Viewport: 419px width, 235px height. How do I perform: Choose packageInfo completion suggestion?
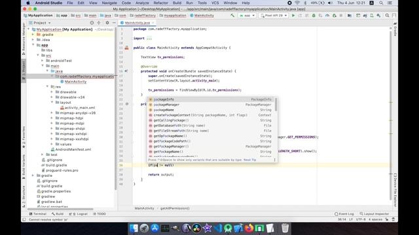pyautogui.click(x=211, y=99)
